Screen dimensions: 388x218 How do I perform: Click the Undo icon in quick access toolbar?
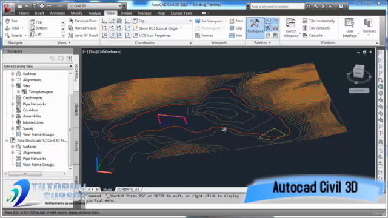49,6
